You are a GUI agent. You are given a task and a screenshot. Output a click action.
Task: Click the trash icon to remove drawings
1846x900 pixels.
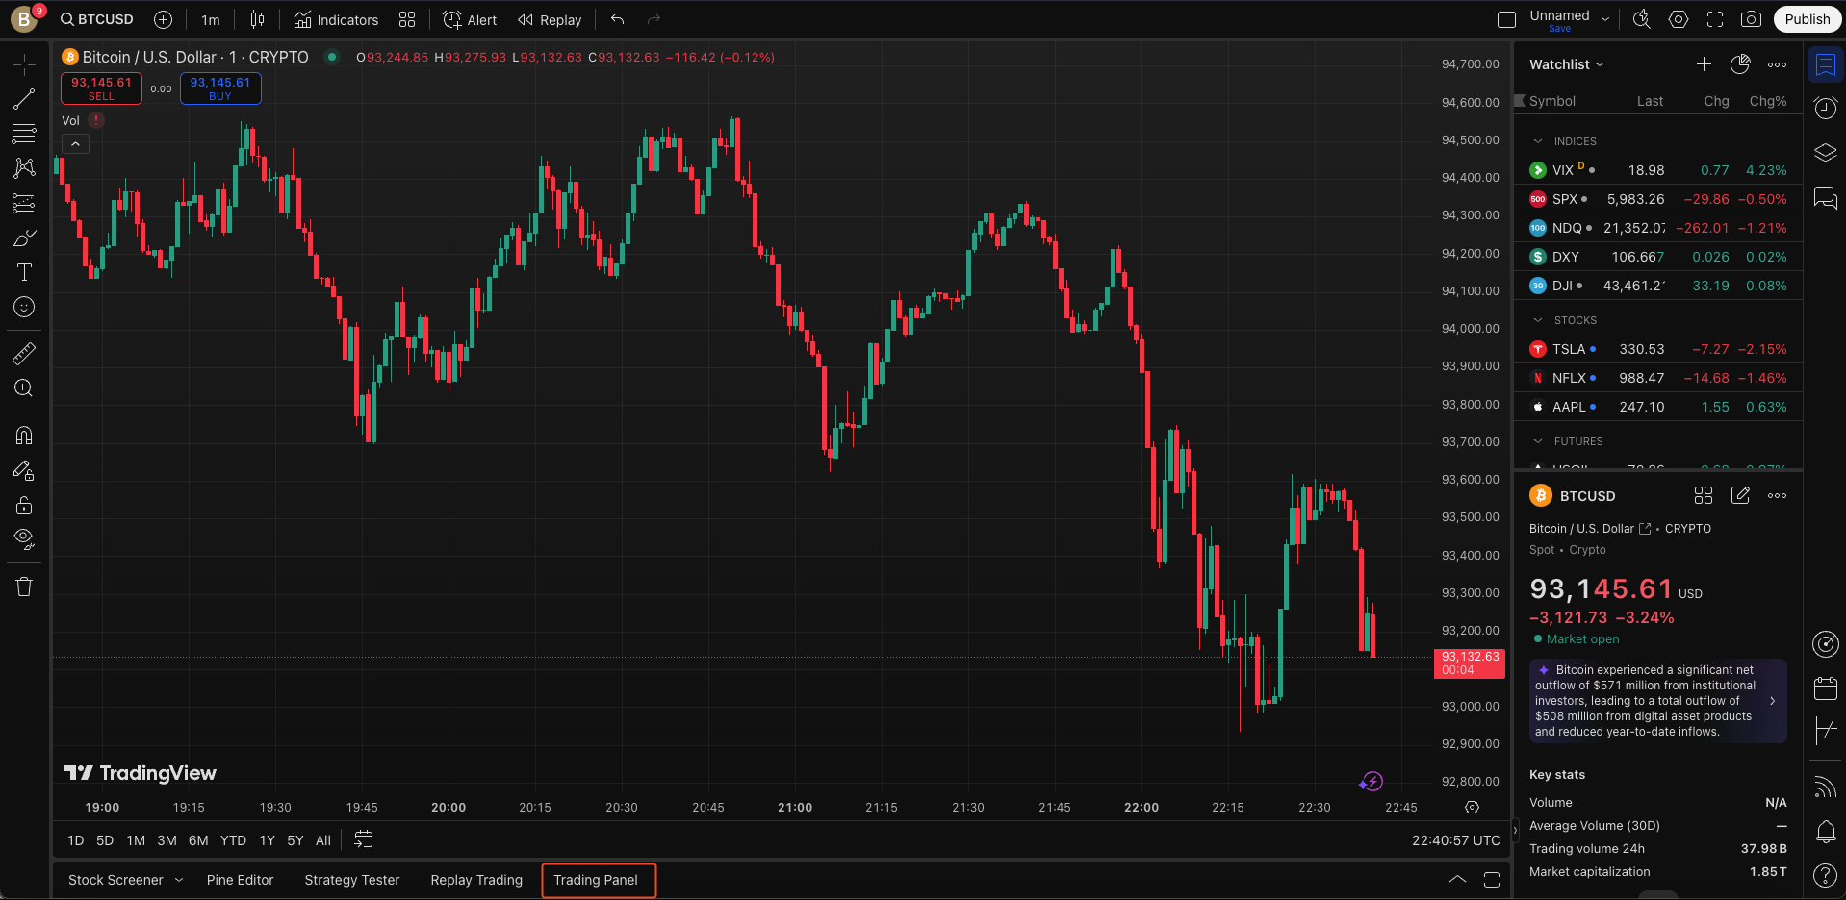pyautogui.click(x=24, y=587)
